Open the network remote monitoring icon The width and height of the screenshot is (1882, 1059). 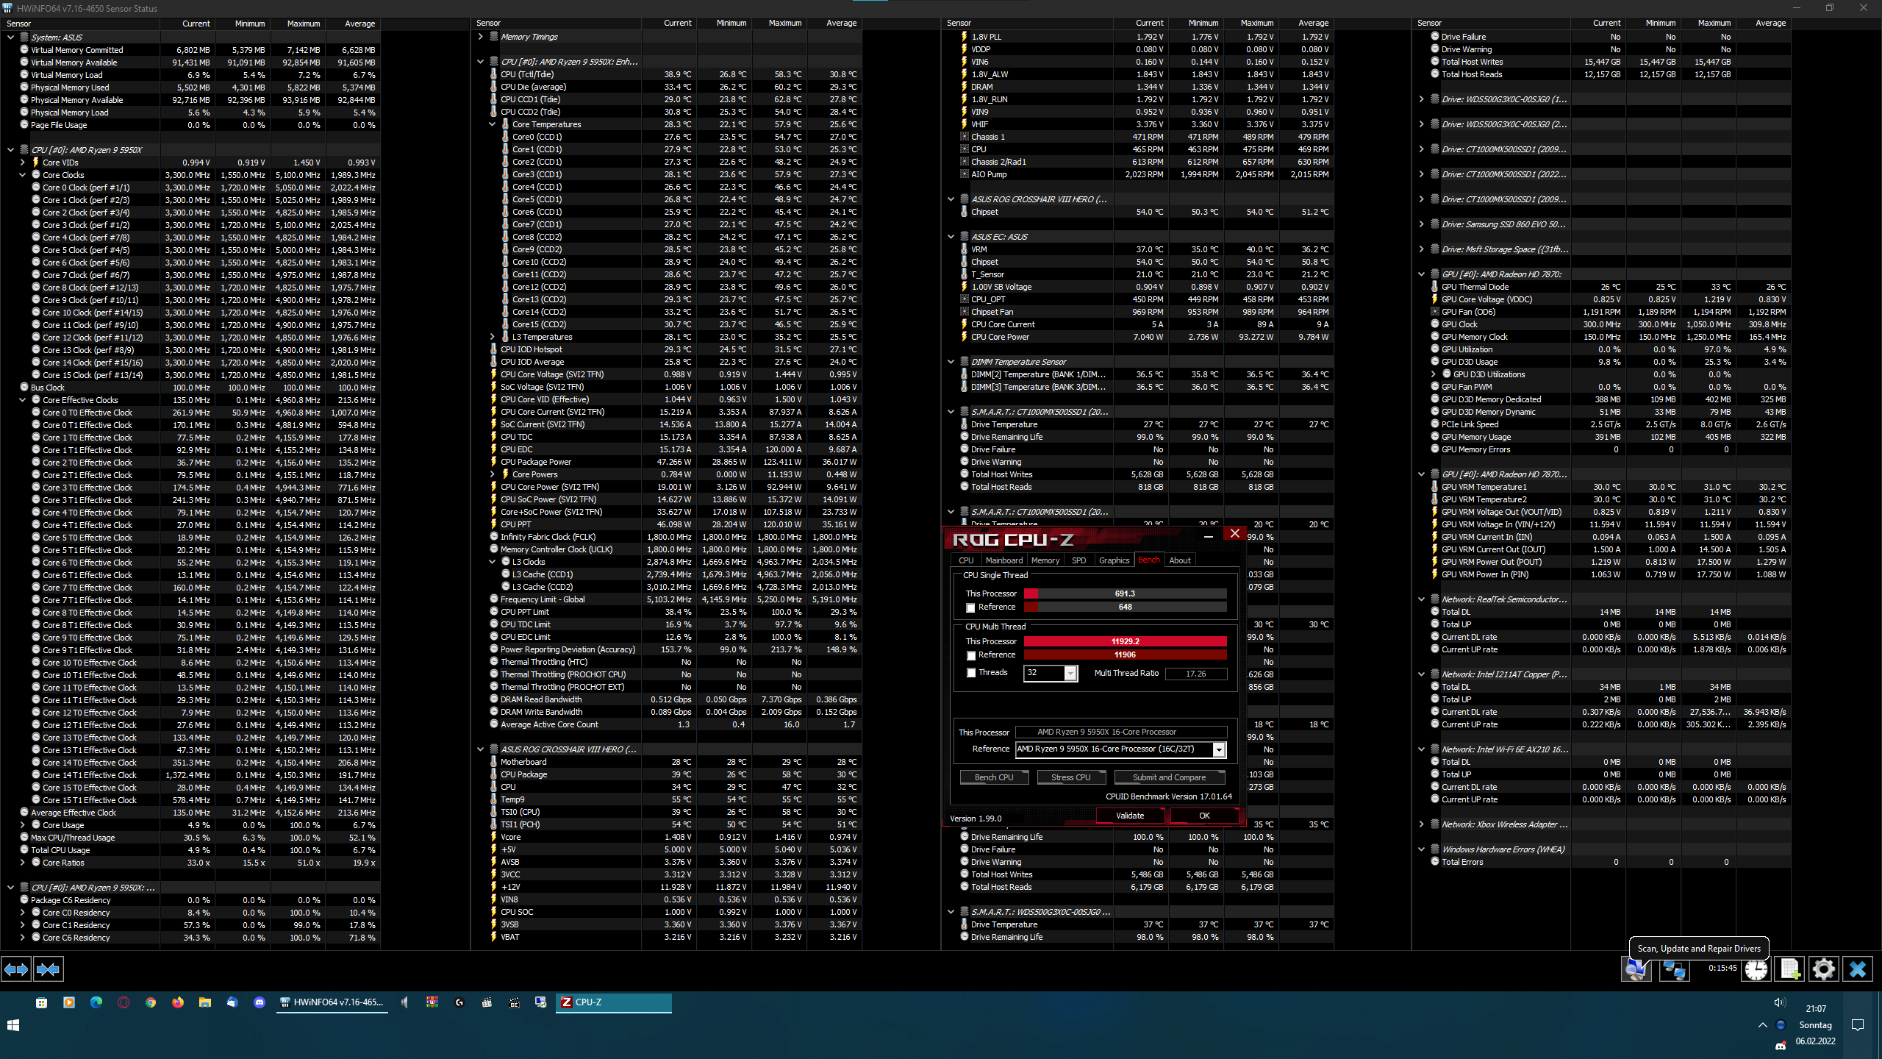(x=1675, y=969)
